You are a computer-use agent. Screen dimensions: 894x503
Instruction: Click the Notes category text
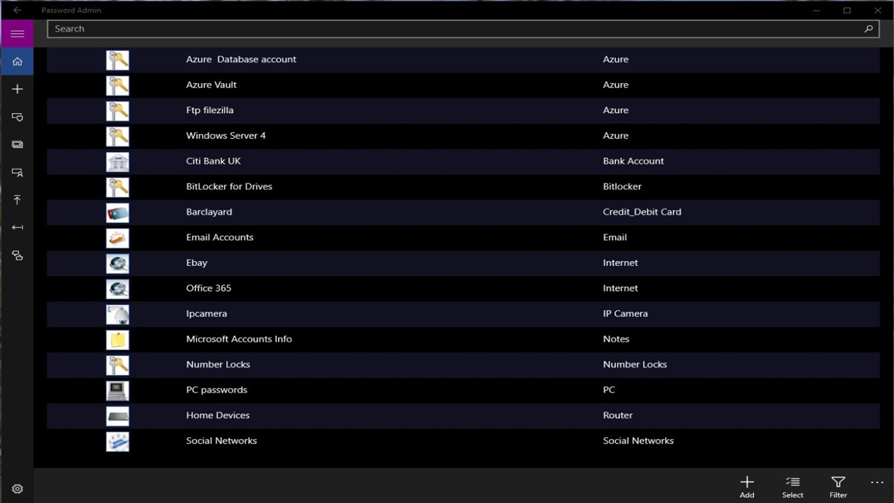(x=616, y=339)
